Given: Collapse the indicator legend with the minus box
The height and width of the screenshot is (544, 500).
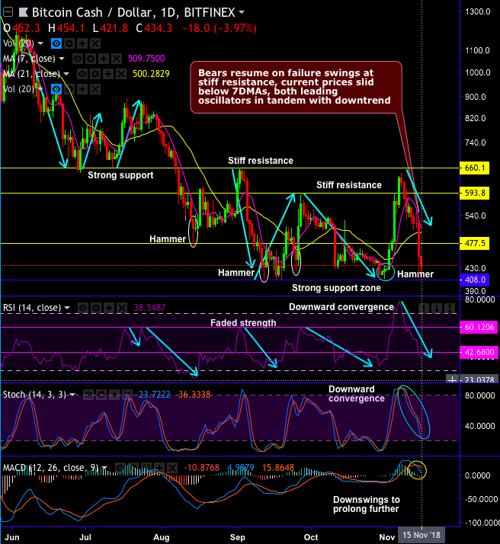Looking at the screenshot, I should point(8,12).
